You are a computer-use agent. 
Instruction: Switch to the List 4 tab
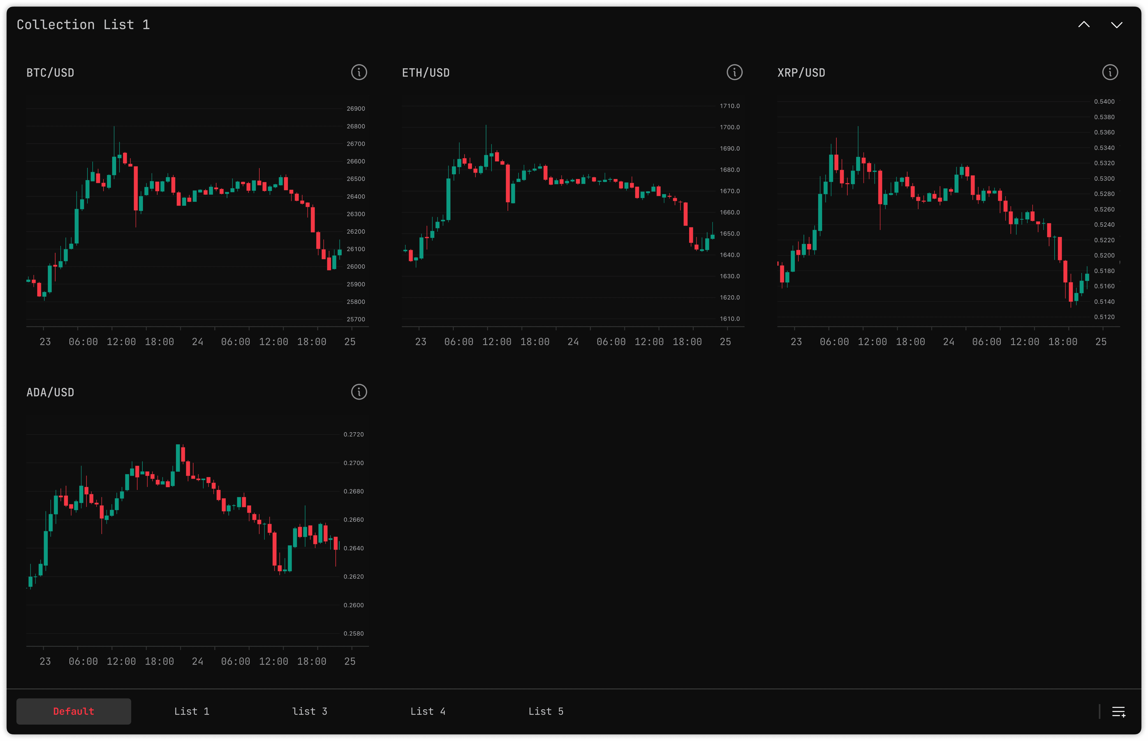coord(428,711)
